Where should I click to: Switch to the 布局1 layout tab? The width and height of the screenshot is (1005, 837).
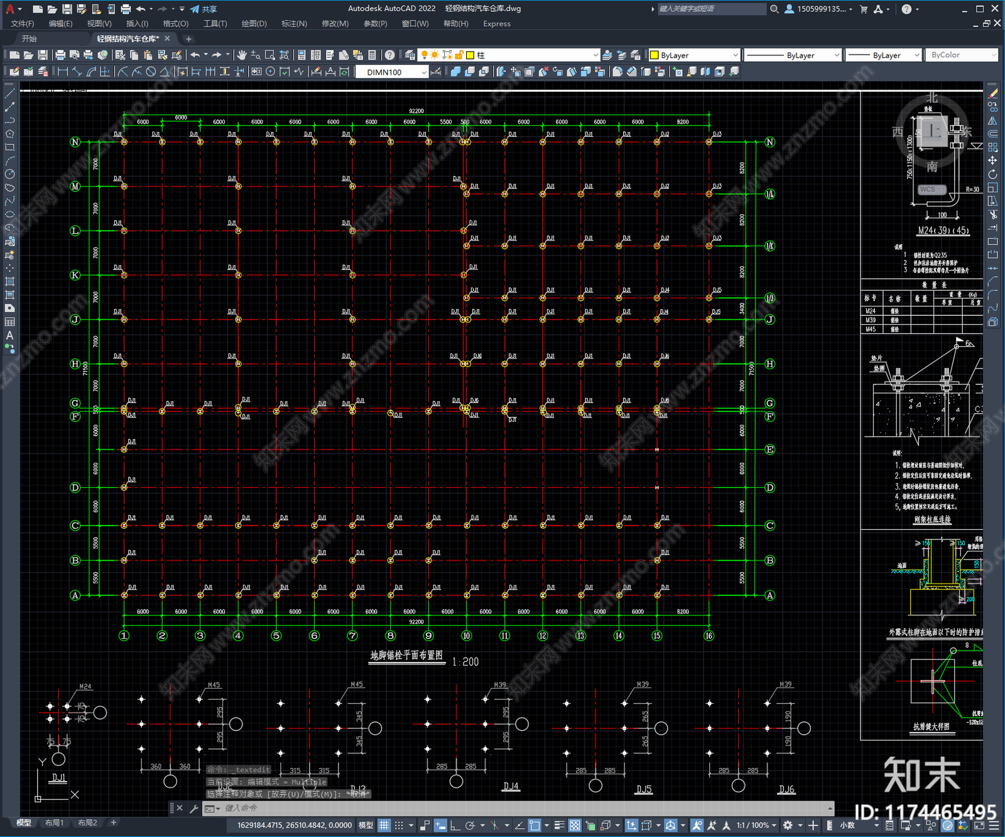tap(54, 823)
